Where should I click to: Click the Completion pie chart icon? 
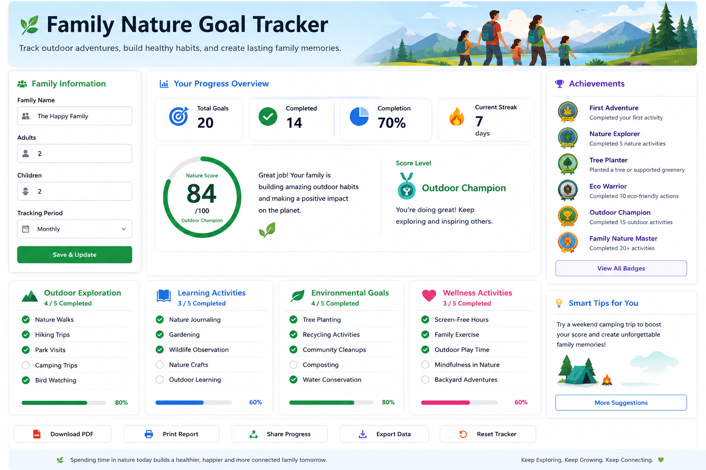pyautogui.click(x=359, y=116)
